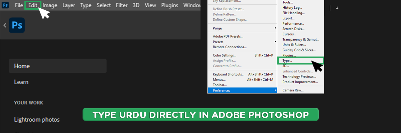401x133 pixels.
Task: Choose Define Pattern menu entry
Action: pos(225,14)
